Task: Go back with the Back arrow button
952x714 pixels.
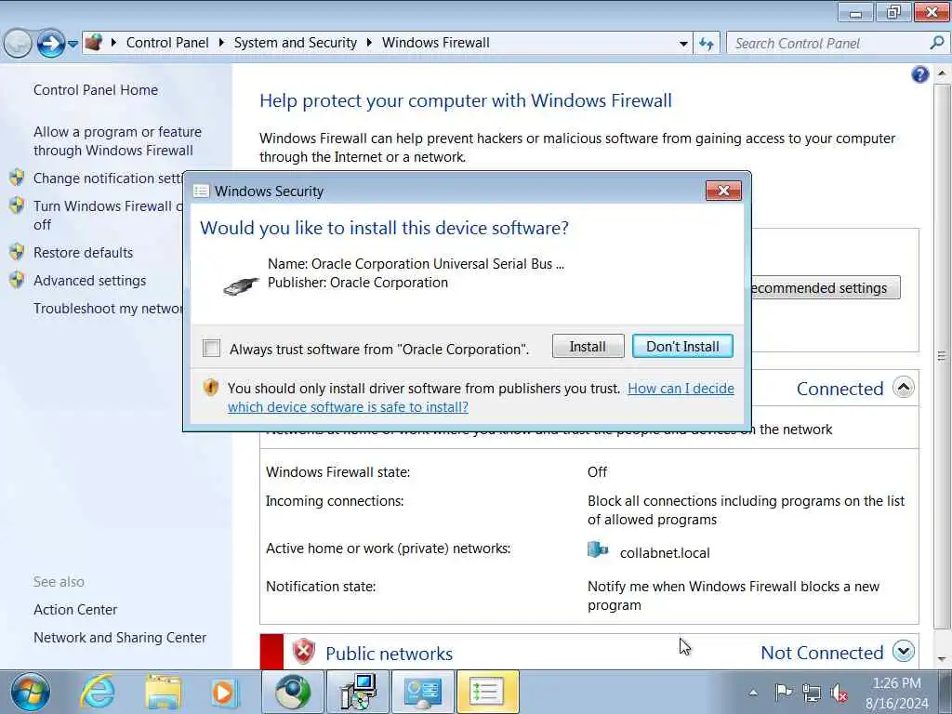Action: (18, 44)
